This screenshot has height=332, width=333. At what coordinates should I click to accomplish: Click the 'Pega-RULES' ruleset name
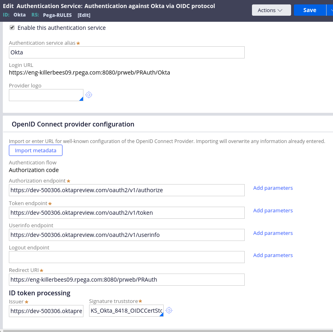click(57, 15)
